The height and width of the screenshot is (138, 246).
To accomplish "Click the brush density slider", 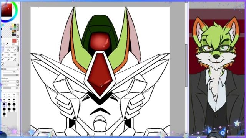I will point(11,75).
